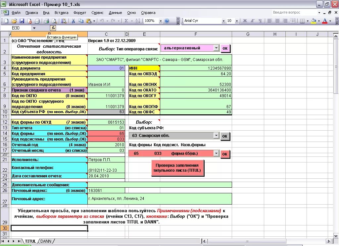
Task: Open Excel Help via the question-mark icon
Action: tap(167, 21)
